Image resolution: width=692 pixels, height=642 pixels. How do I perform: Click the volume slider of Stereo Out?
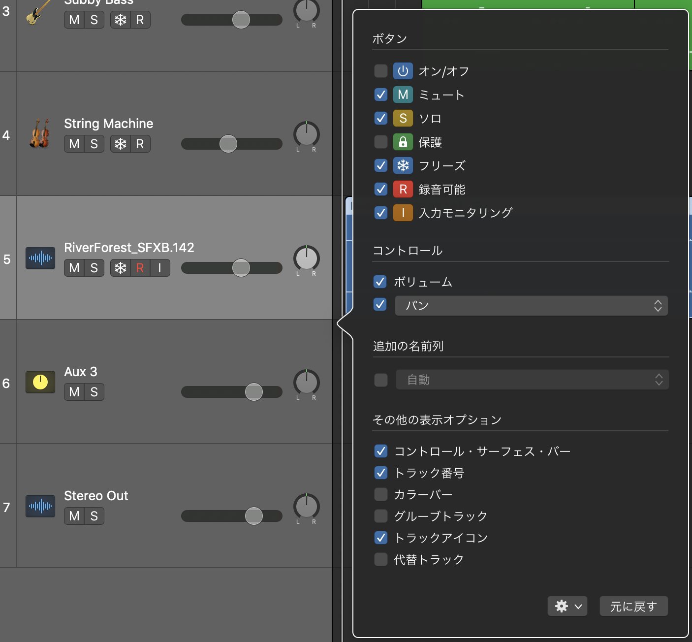(231, 516)
